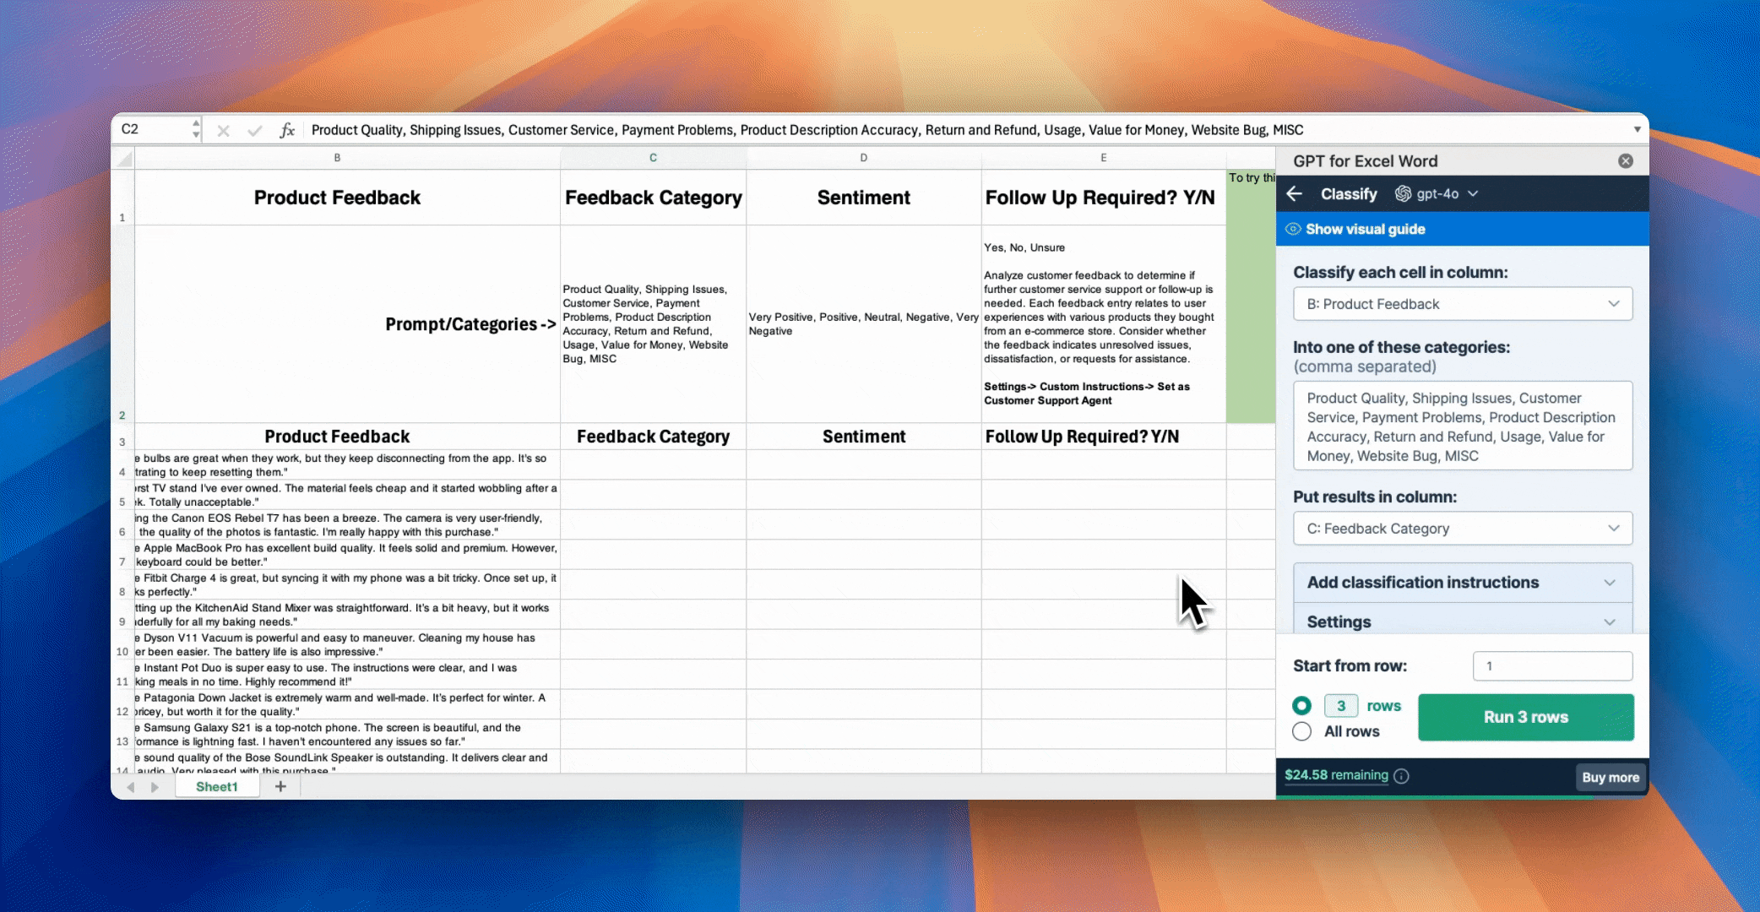Select row 1 header
Viewport: 1760px width, 912px height.
coord(122,198)
